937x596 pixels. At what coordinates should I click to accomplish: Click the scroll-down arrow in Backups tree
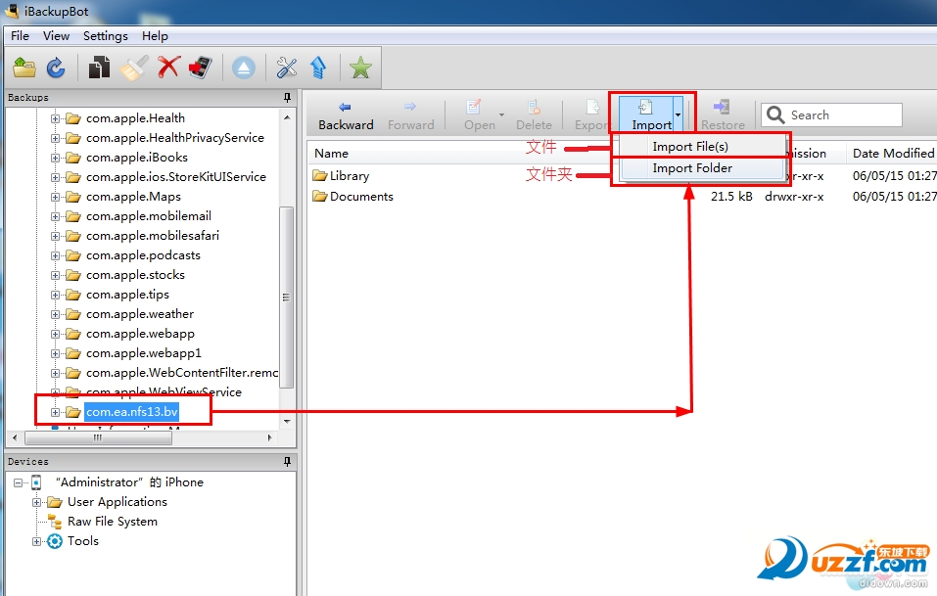point(287,421)
